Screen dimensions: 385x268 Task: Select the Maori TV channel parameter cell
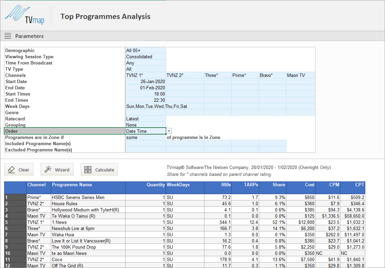[x=301, y=75]
